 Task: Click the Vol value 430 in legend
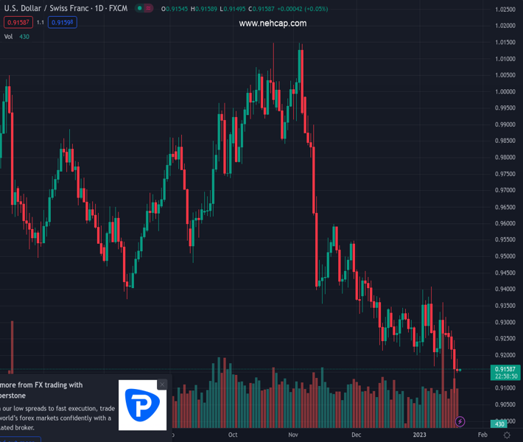pyautogui.click(x=24, y=36)
